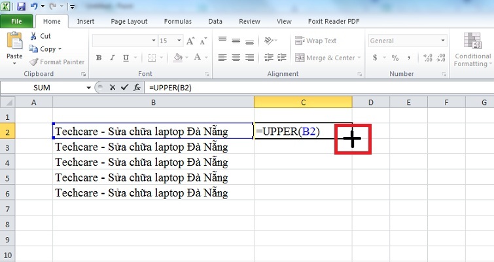Open the Font dialog launcher
Image resolution: width=494 pixels, height=262 pixels.
click(207, 74)
